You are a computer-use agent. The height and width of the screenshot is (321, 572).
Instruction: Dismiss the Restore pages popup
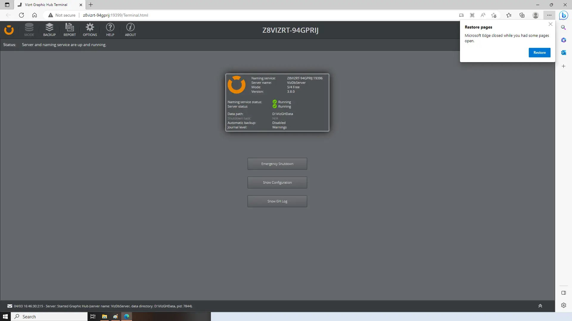pyautogui.click(x=551, y=24)
